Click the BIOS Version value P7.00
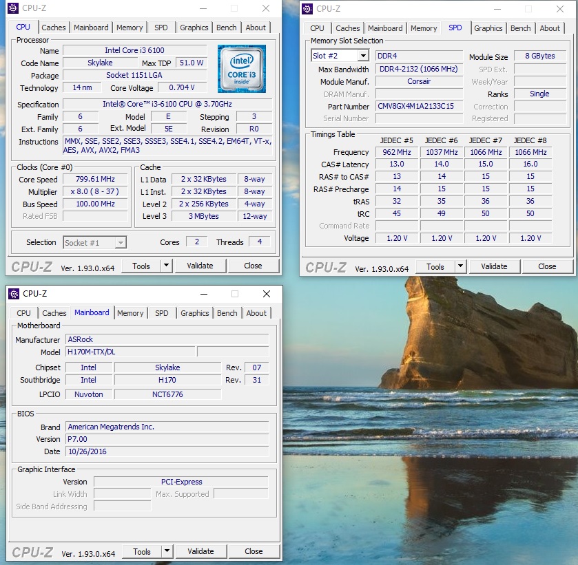 click(x=167, y=439)
